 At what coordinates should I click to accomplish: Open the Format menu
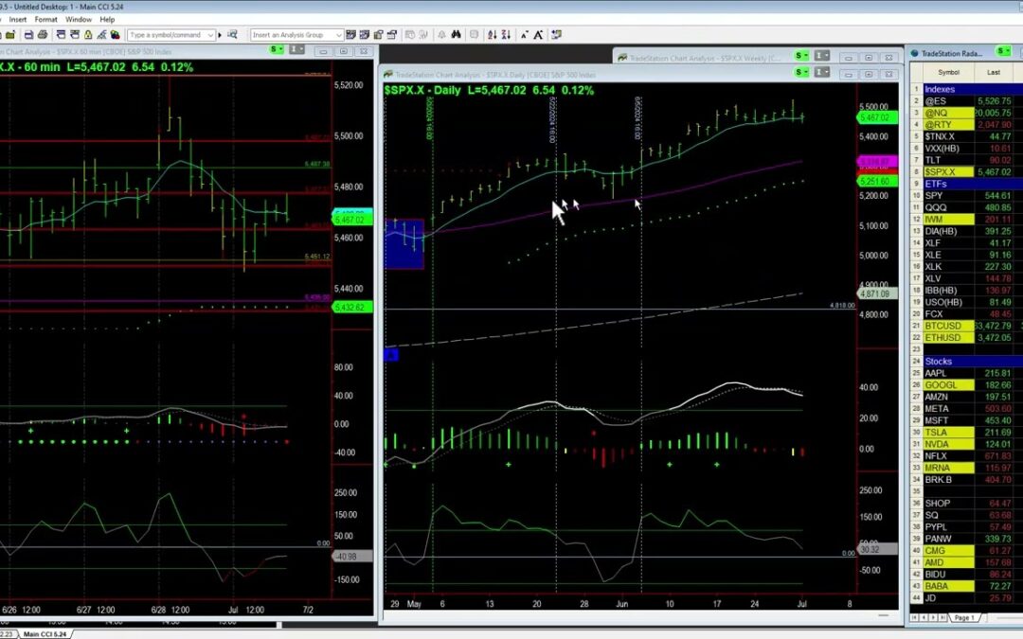[x=45, y=20]
